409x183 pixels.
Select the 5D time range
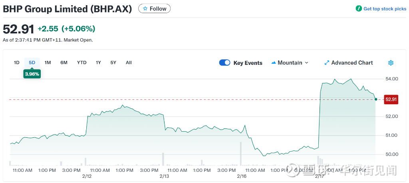[x=32, y=62]
